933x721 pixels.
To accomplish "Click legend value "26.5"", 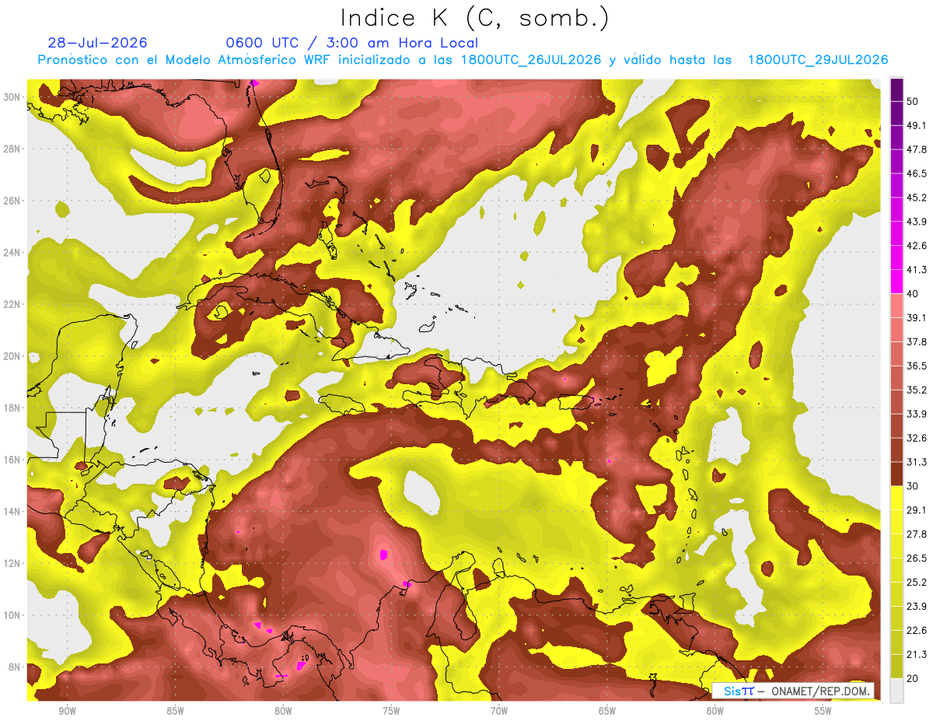I will click(x=916, y=558).
